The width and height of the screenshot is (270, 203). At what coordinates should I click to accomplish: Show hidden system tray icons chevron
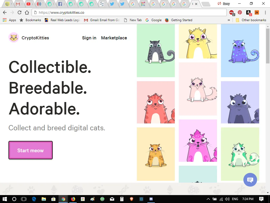pyautogui.click(x=208, y=199)
